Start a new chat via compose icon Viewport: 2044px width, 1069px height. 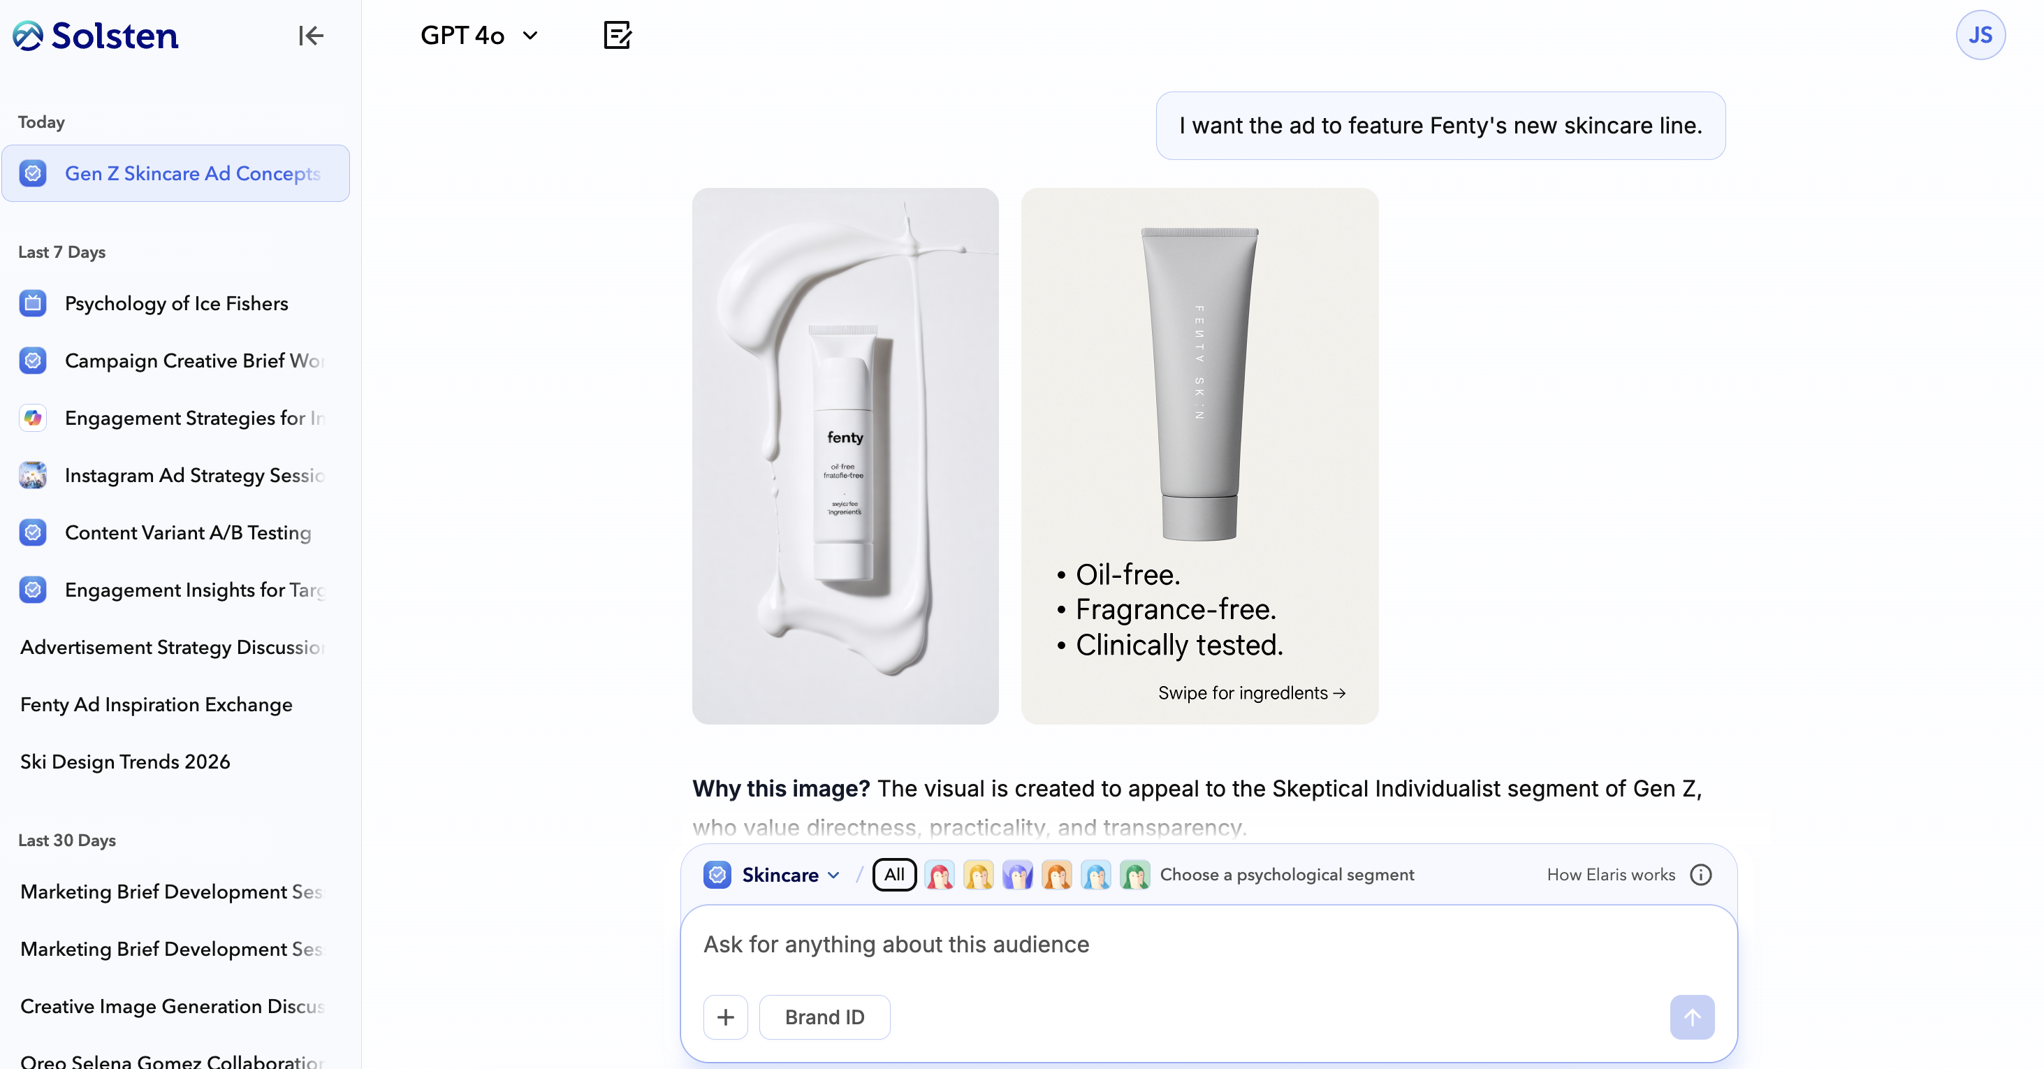[x=618, y=35]
